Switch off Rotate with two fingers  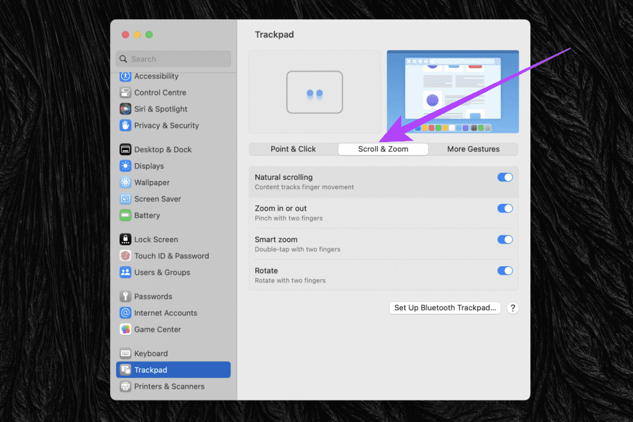pos(504,271)
